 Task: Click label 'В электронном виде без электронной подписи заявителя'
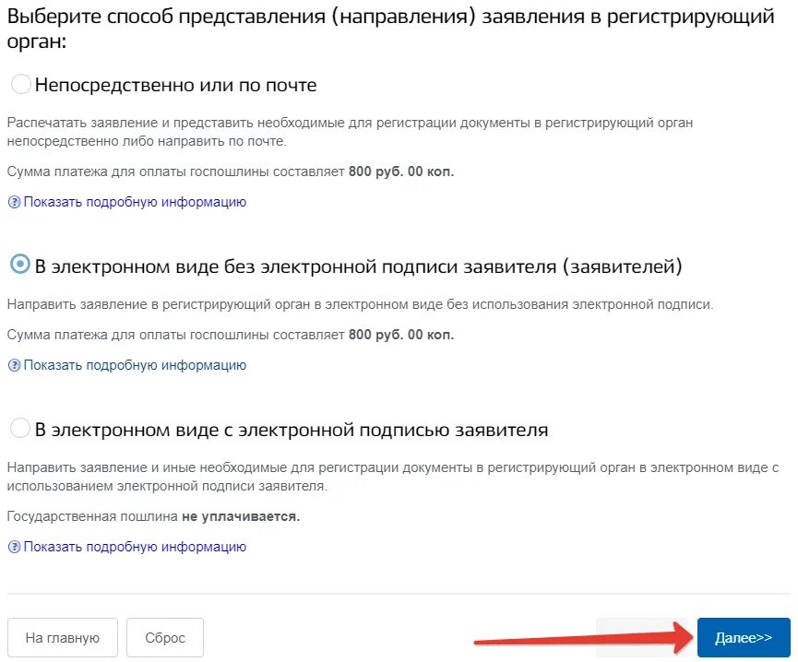[x=358, y=267]
